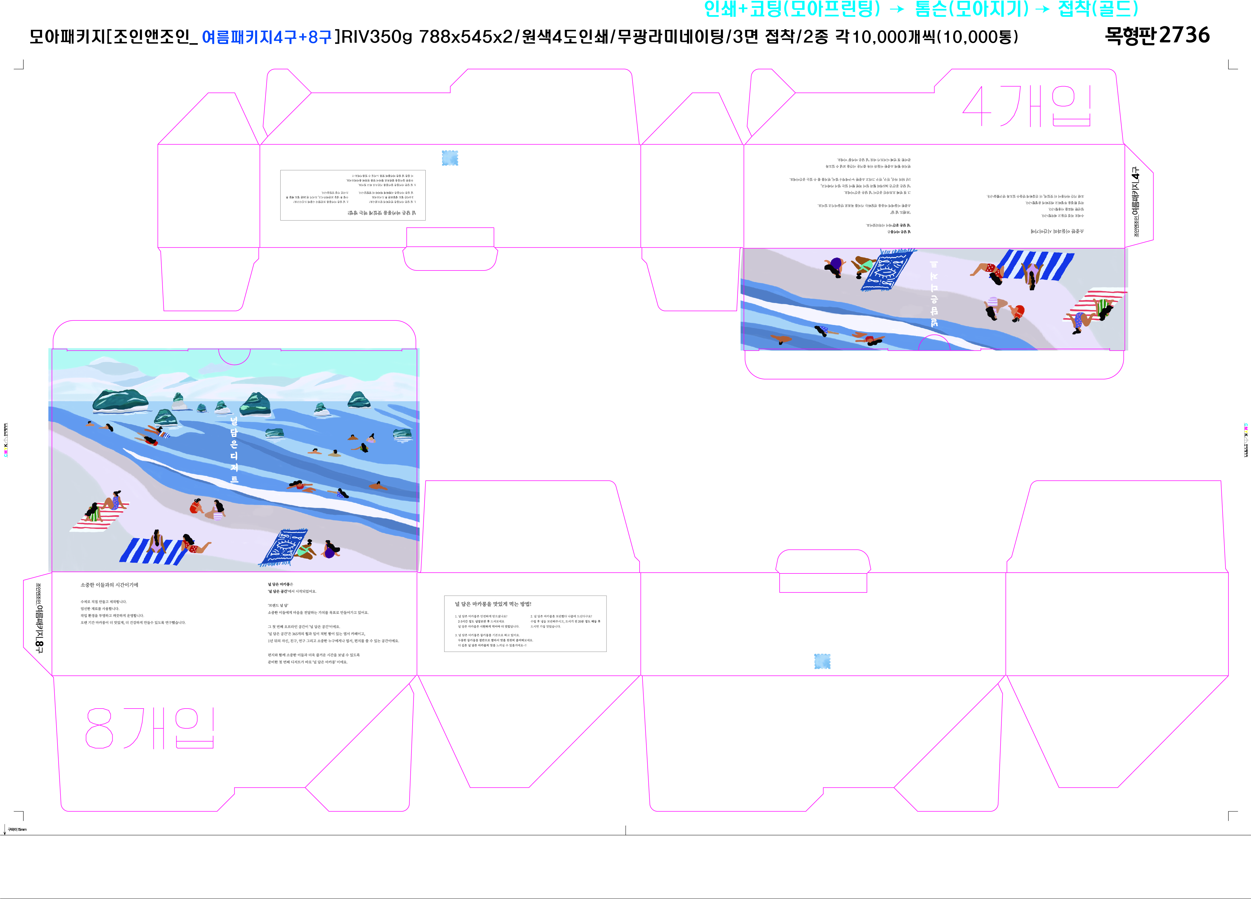Click the 소중한 이들과의 시간이기에 heading

click(109, 585)
